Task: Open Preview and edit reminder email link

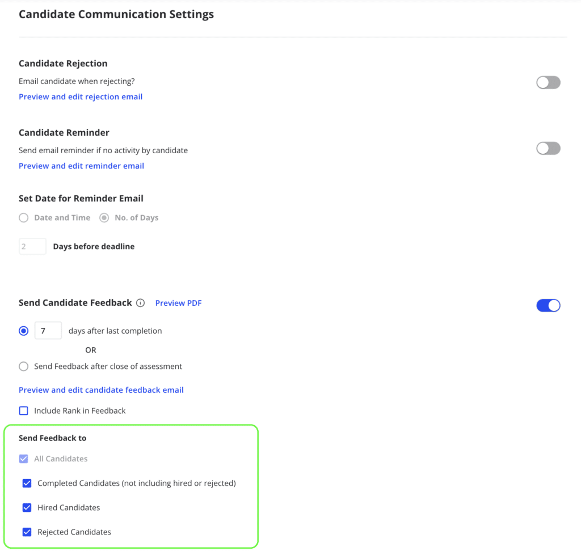Action: pos(81,166)
